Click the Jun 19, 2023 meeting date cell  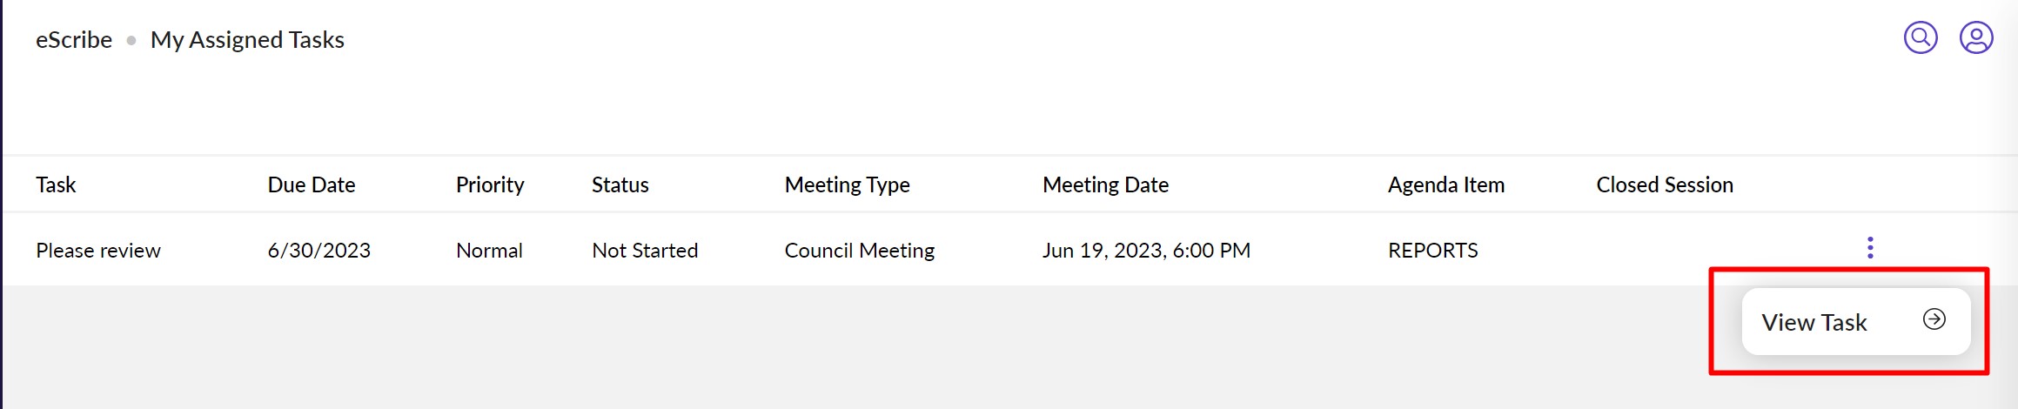[x=1146, y=251]
